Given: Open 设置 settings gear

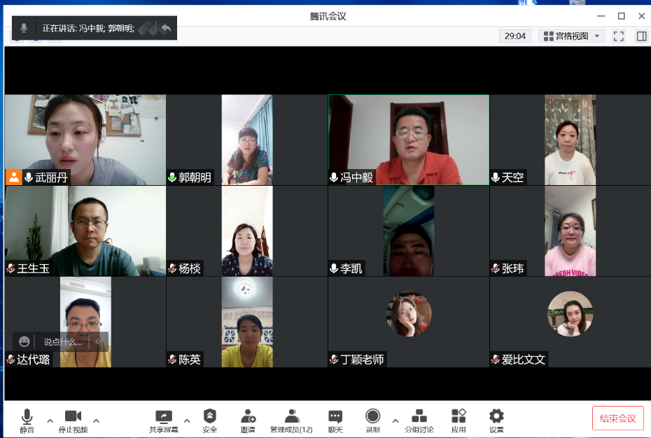Looking at the screenshot, I should (x=496, y=421).
